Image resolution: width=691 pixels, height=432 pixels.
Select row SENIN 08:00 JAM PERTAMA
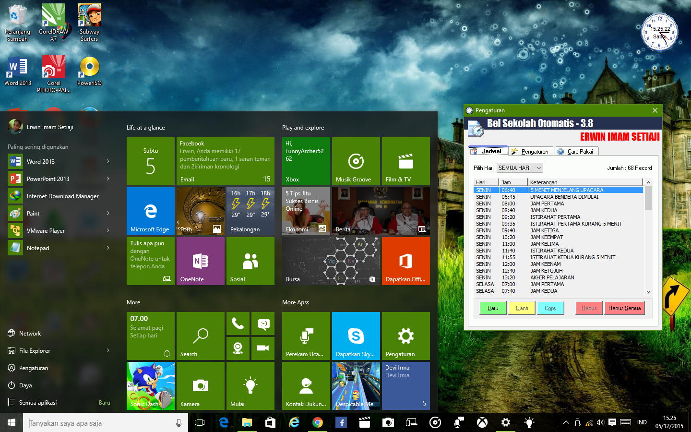tap(558, 204)
